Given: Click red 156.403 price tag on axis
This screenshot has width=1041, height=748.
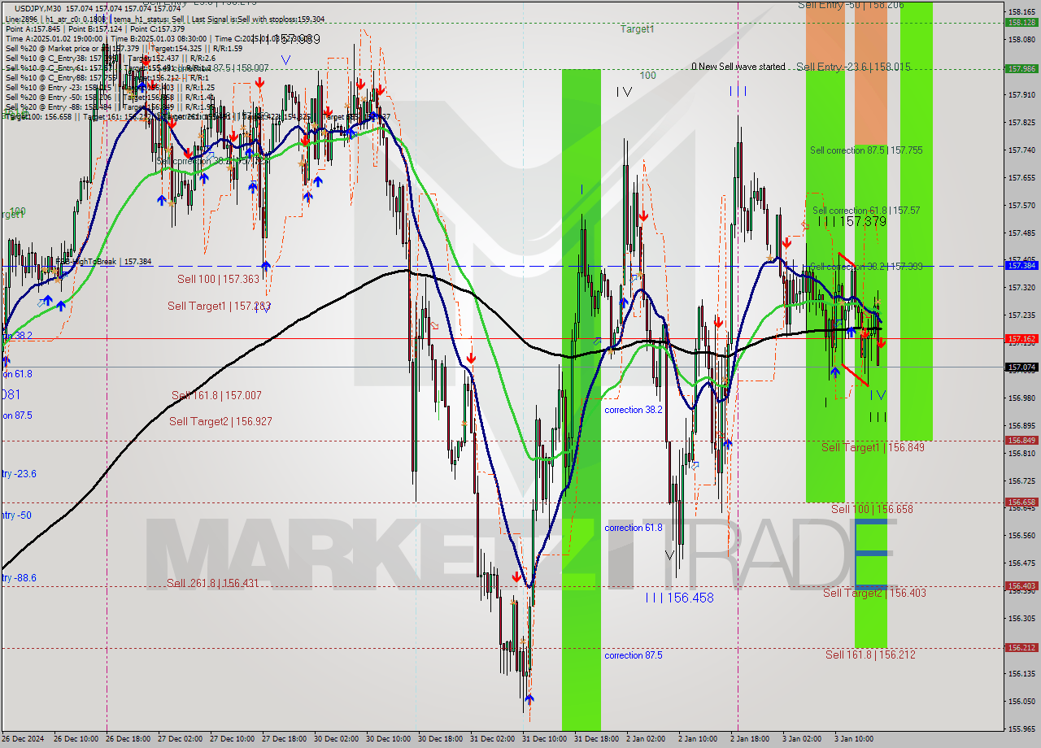Looking at the screenshot, I should 1021,586.
